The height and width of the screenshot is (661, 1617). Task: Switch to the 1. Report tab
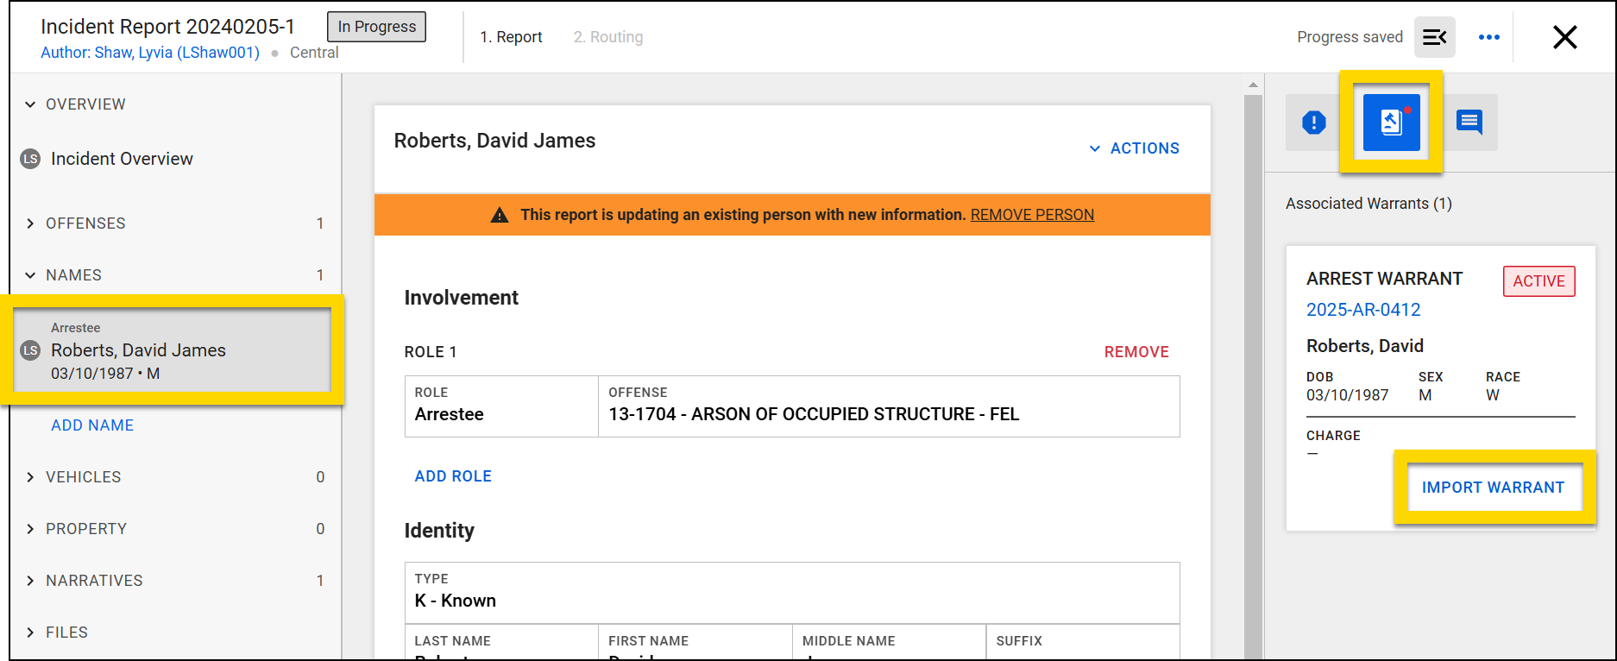coord(511,37)
